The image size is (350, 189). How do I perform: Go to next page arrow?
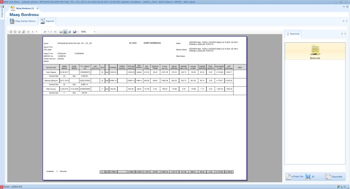click(51, 32)
